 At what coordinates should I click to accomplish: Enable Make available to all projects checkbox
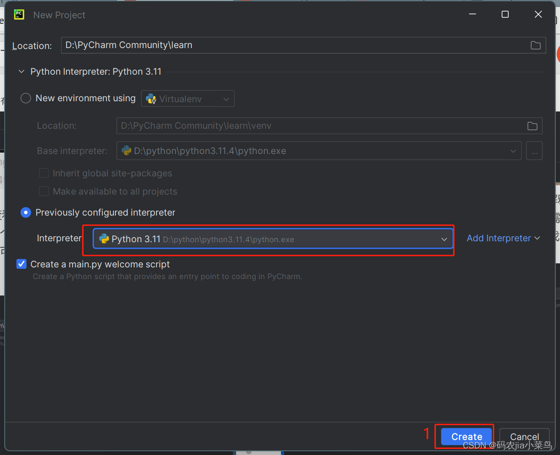[44, 191]
